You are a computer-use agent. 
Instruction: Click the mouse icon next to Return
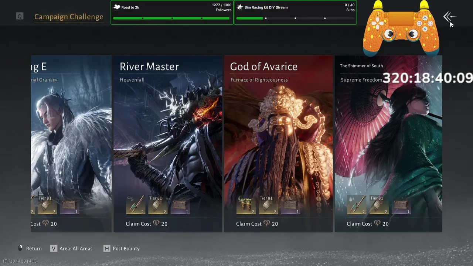click(x=20, y=248)
